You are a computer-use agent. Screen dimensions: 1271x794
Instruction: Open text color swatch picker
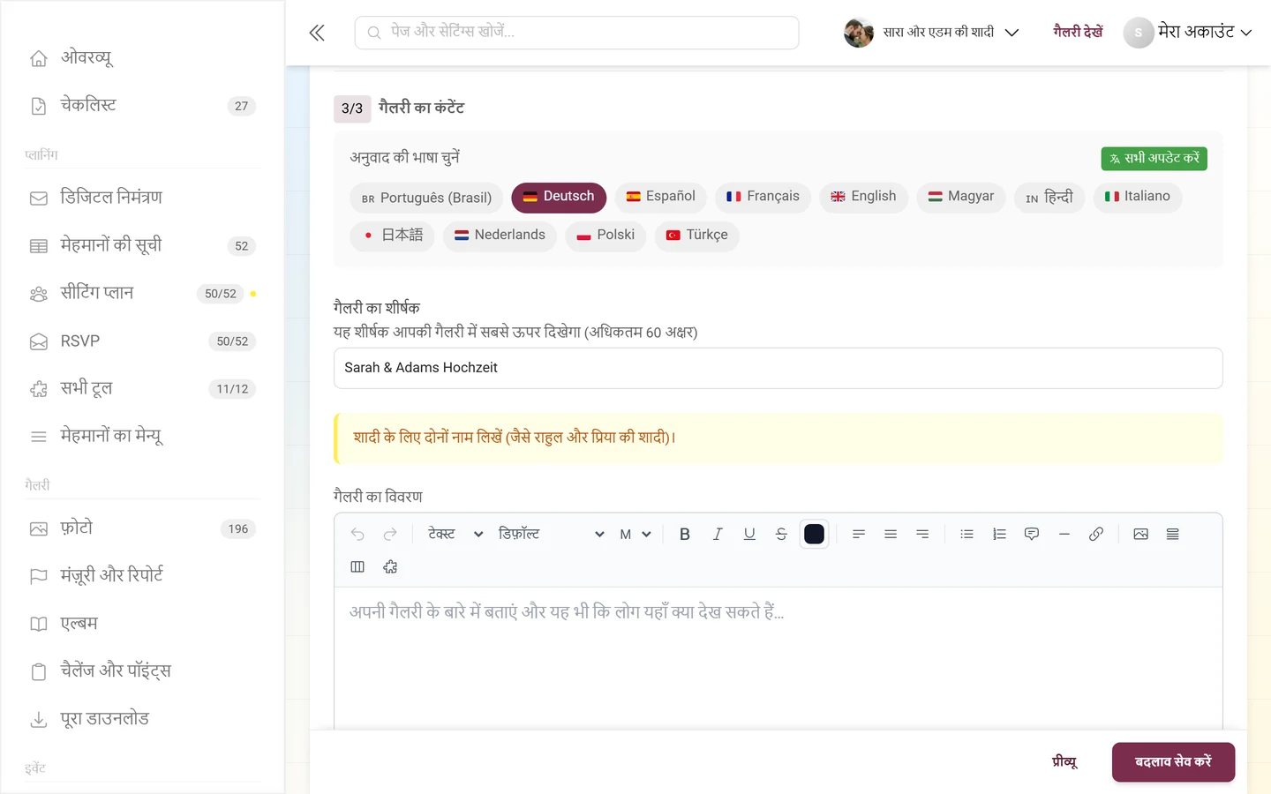(814, 534)
